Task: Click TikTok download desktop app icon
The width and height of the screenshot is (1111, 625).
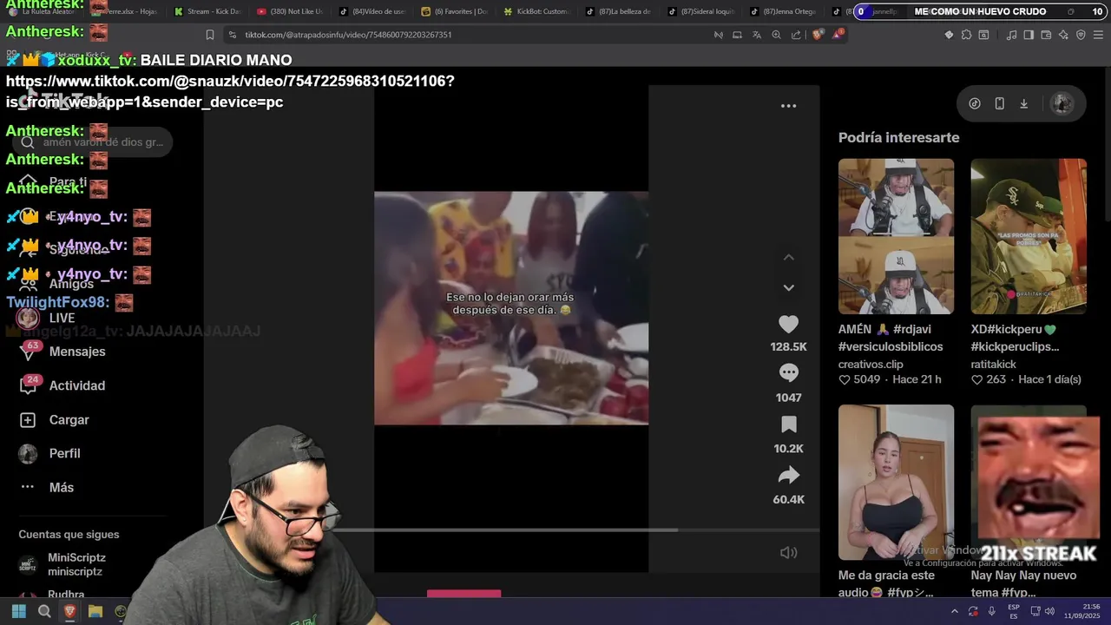Action: [1023, 103]
